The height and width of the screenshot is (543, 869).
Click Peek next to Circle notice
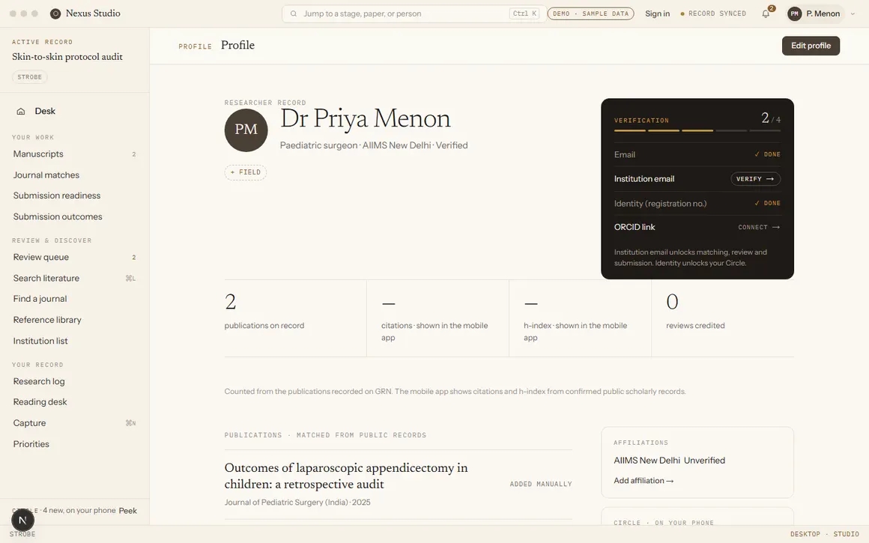127,511
